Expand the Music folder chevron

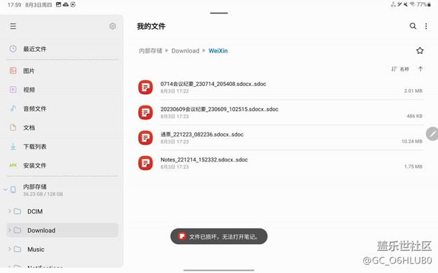tap(9, 249)
